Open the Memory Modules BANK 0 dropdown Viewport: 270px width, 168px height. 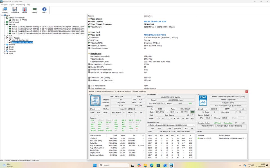point(171,125)
